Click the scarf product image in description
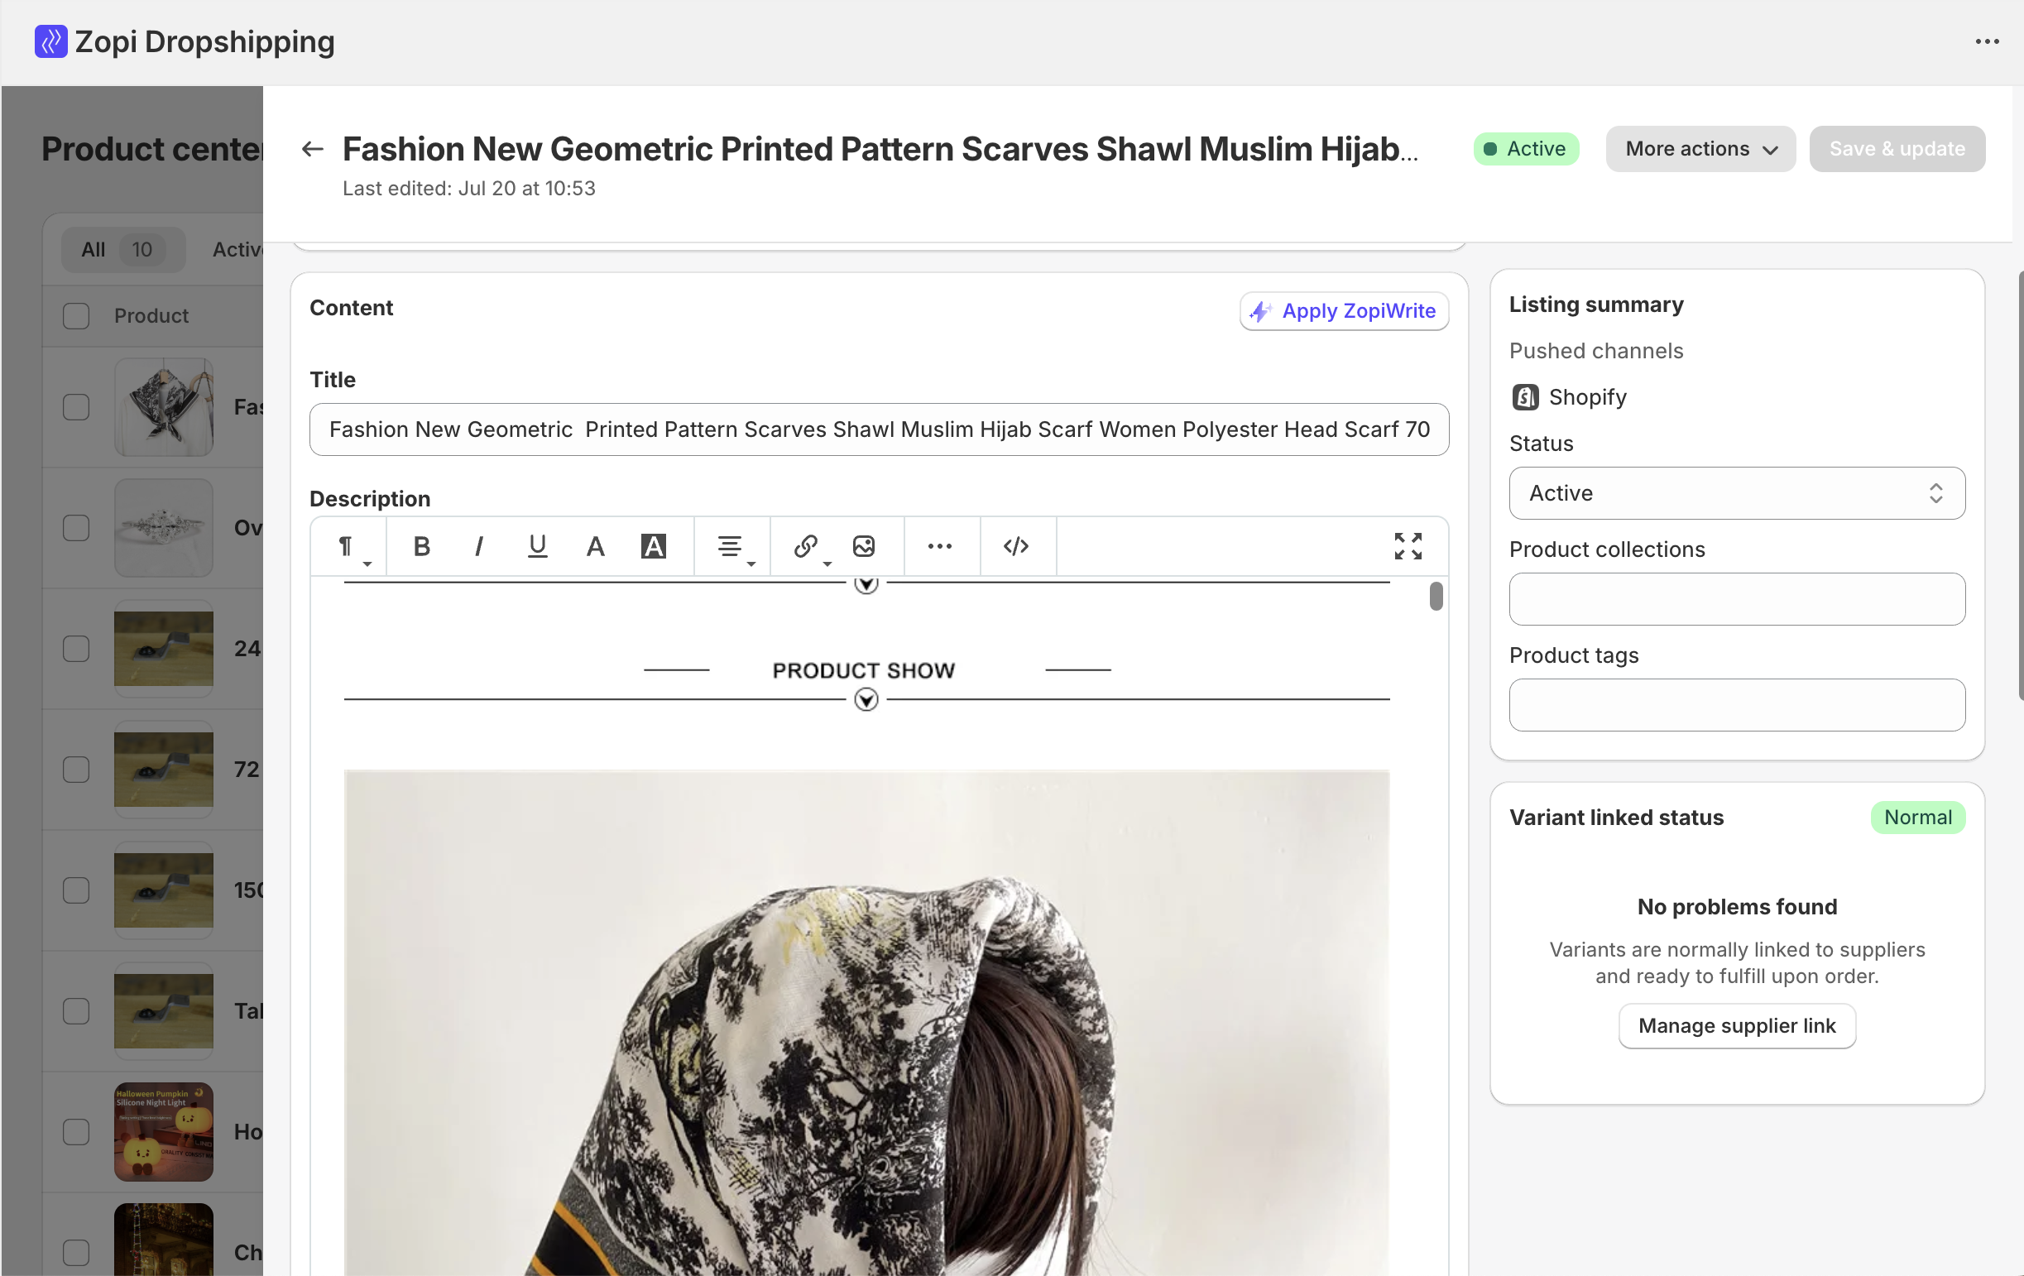 click(866, 1022)
